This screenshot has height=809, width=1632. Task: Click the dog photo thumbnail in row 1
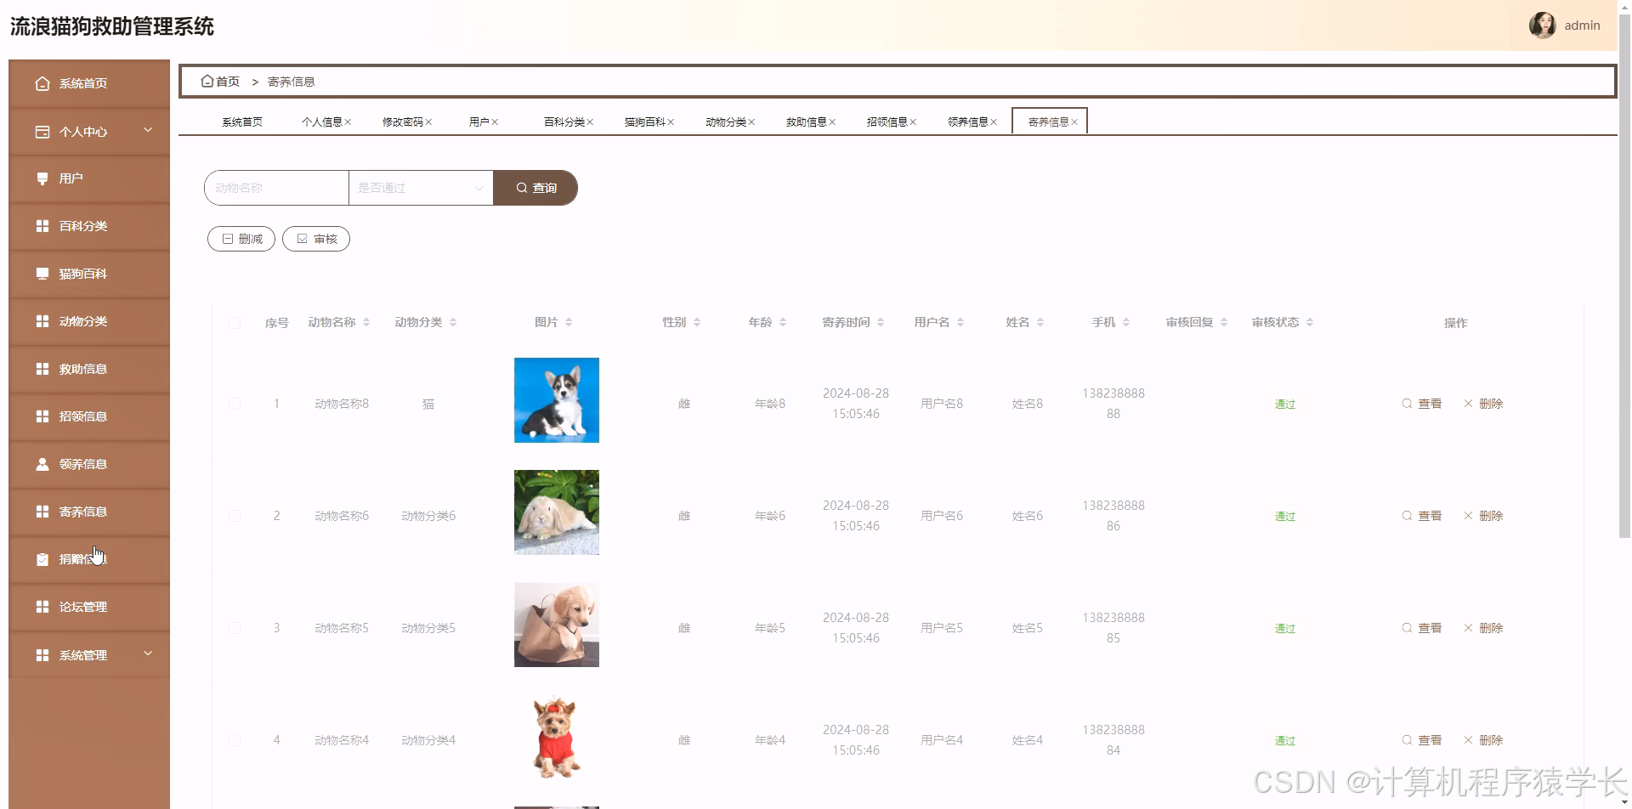pyautogui.click(x=556, y=399)
